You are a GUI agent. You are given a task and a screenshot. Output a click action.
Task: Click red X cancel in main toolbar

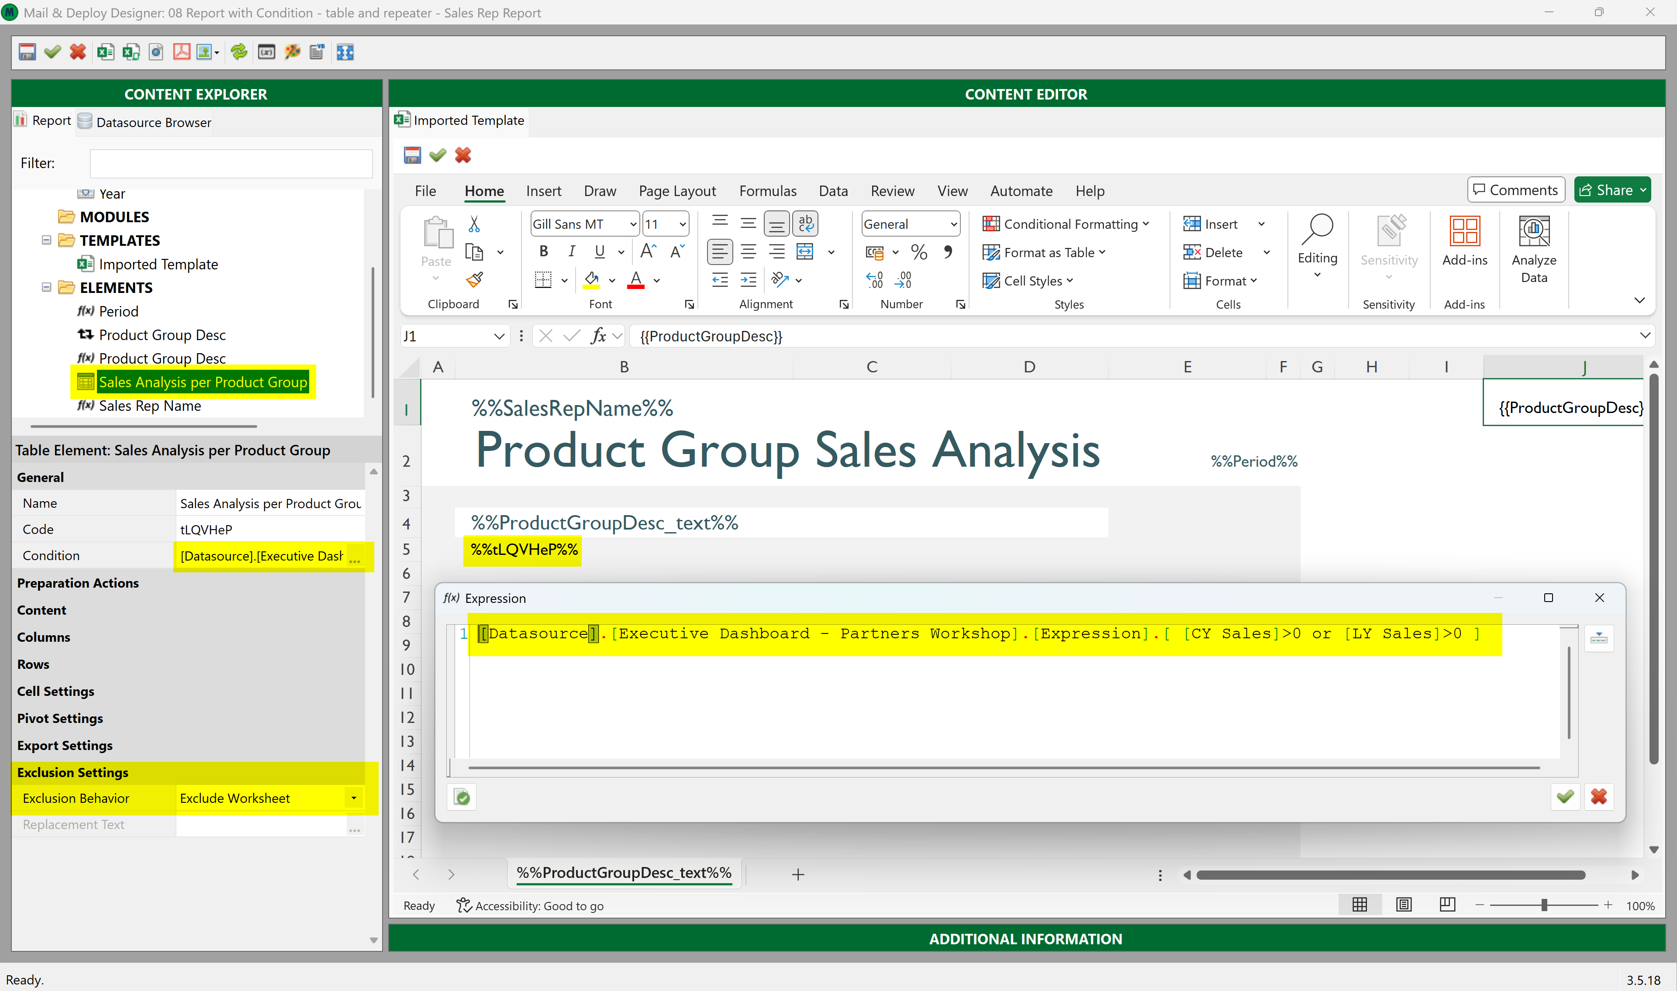pyautogui.click(x=77, y=52)
